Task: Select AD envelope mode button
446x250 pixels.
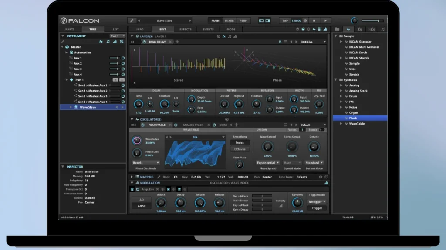Action: (142, 200)
